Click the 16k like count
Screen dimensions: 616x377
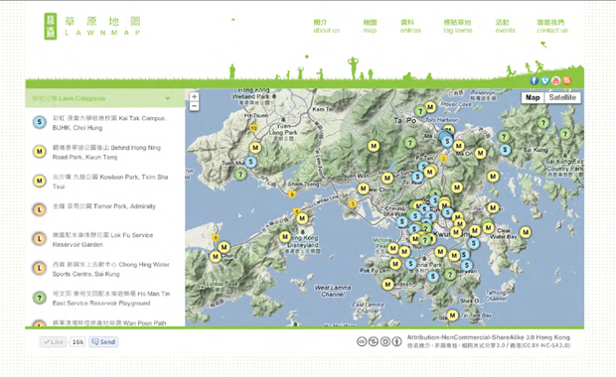[x=77, y=341]
